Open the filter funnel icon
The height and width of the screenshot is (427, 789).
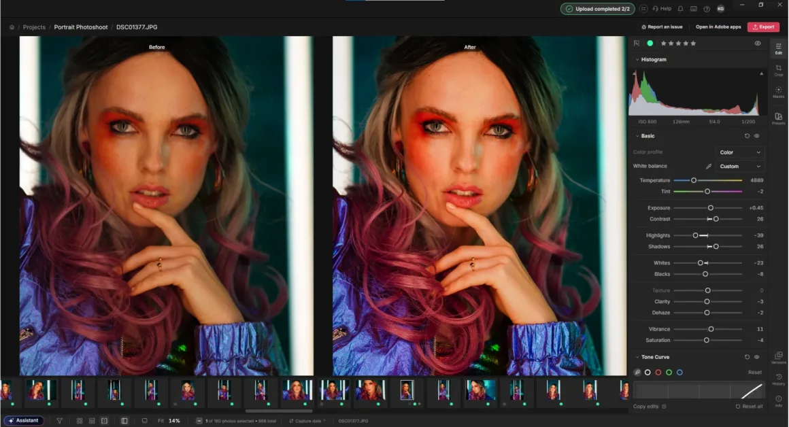point(59,420)
